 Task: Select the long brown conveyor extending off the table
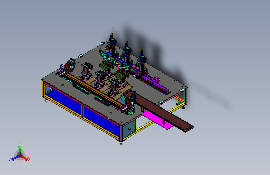159,111
